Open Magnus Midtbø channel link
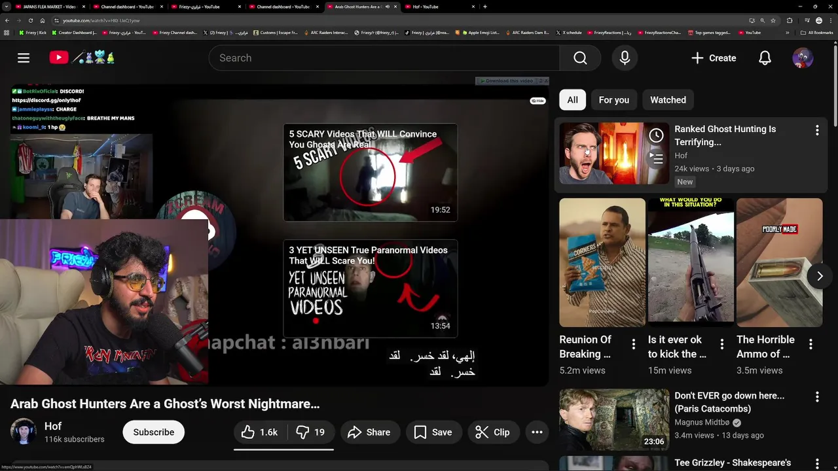 tap(702, 422)
